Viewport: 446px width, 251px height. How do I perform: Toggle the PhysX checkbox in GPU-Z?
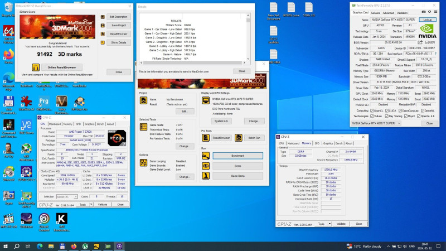(406, 116)
